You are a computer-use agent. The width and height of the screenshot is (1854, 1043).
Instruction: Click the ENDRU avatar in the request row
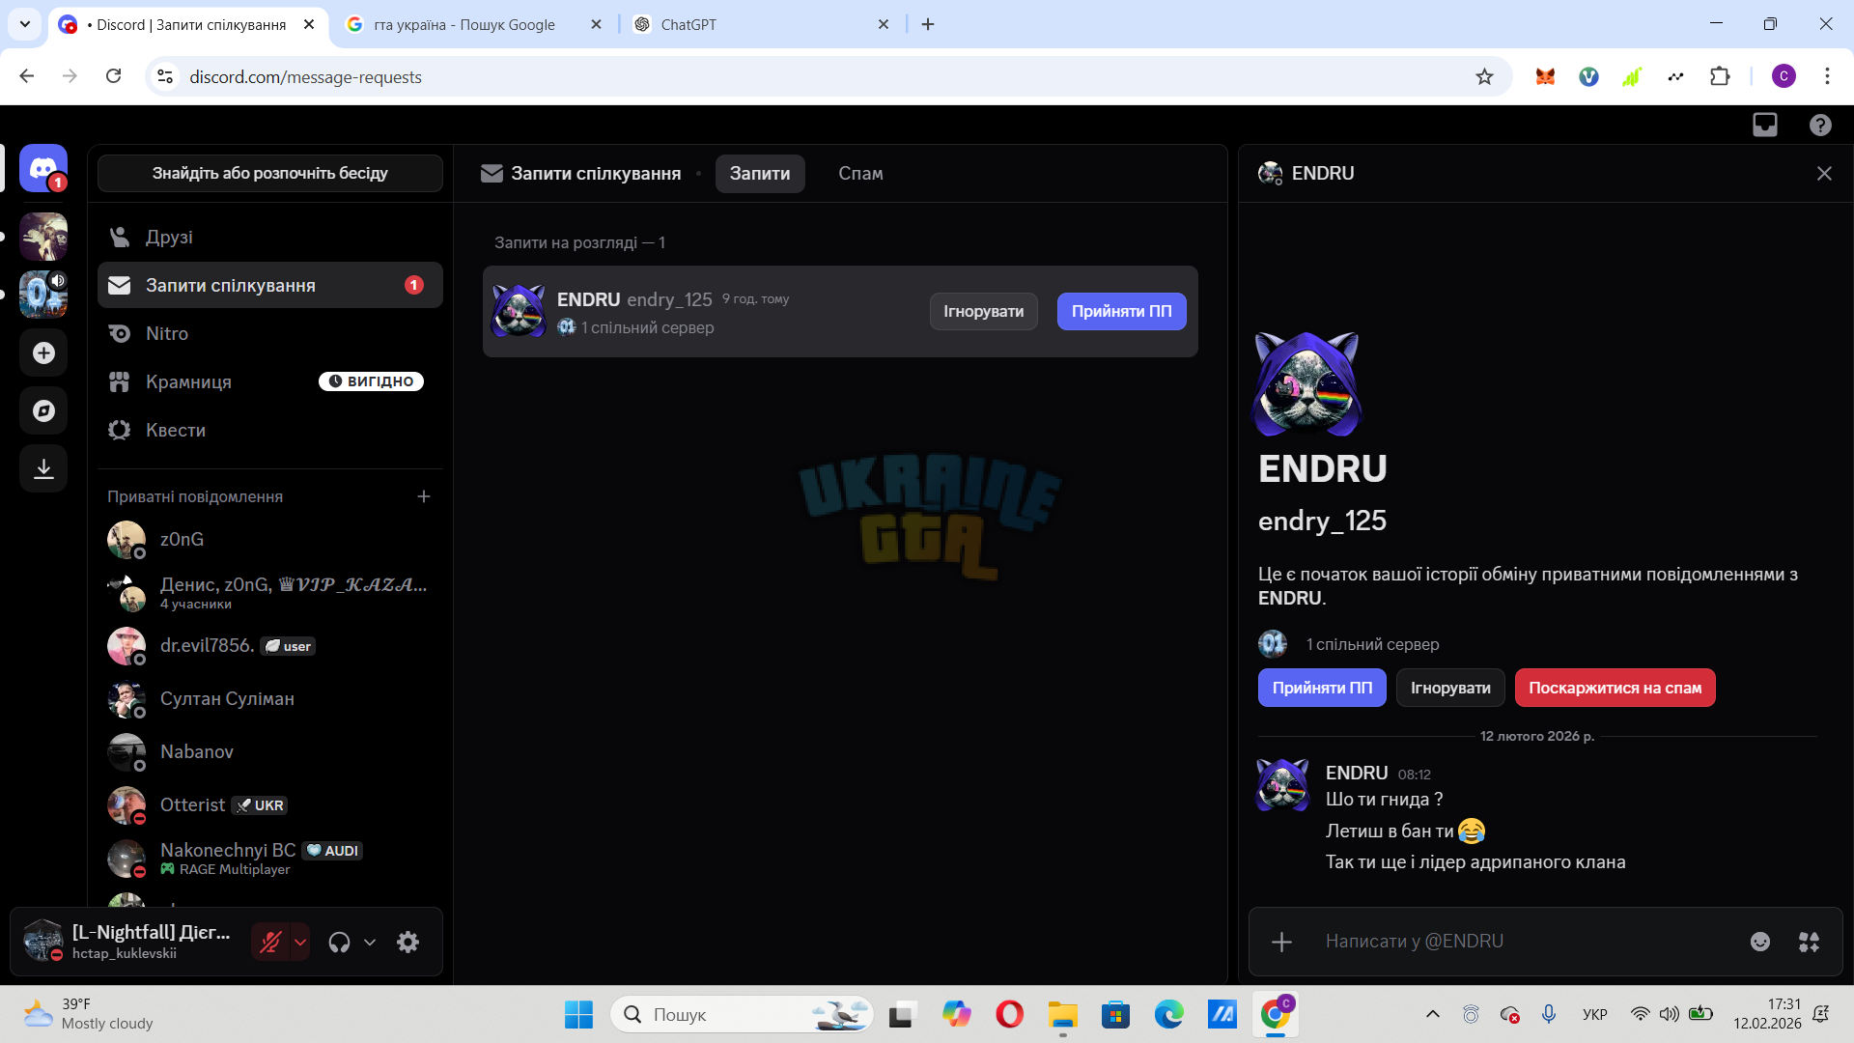tap(519, 311)
